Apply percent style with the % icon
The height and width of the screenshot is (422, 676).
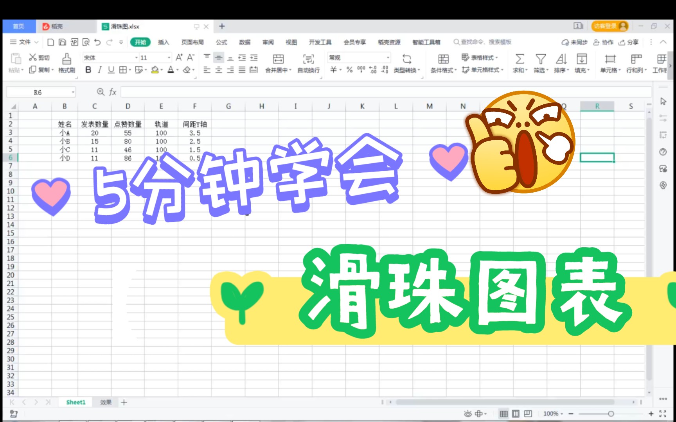(x=349, y=70)
